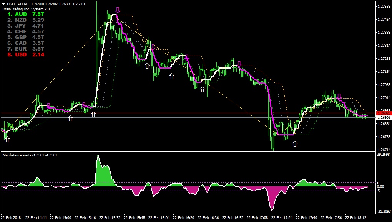Click the 22 Feb 15:32 time axis label
Viewport: 392px width, 222px height.
tap(110, 217)
